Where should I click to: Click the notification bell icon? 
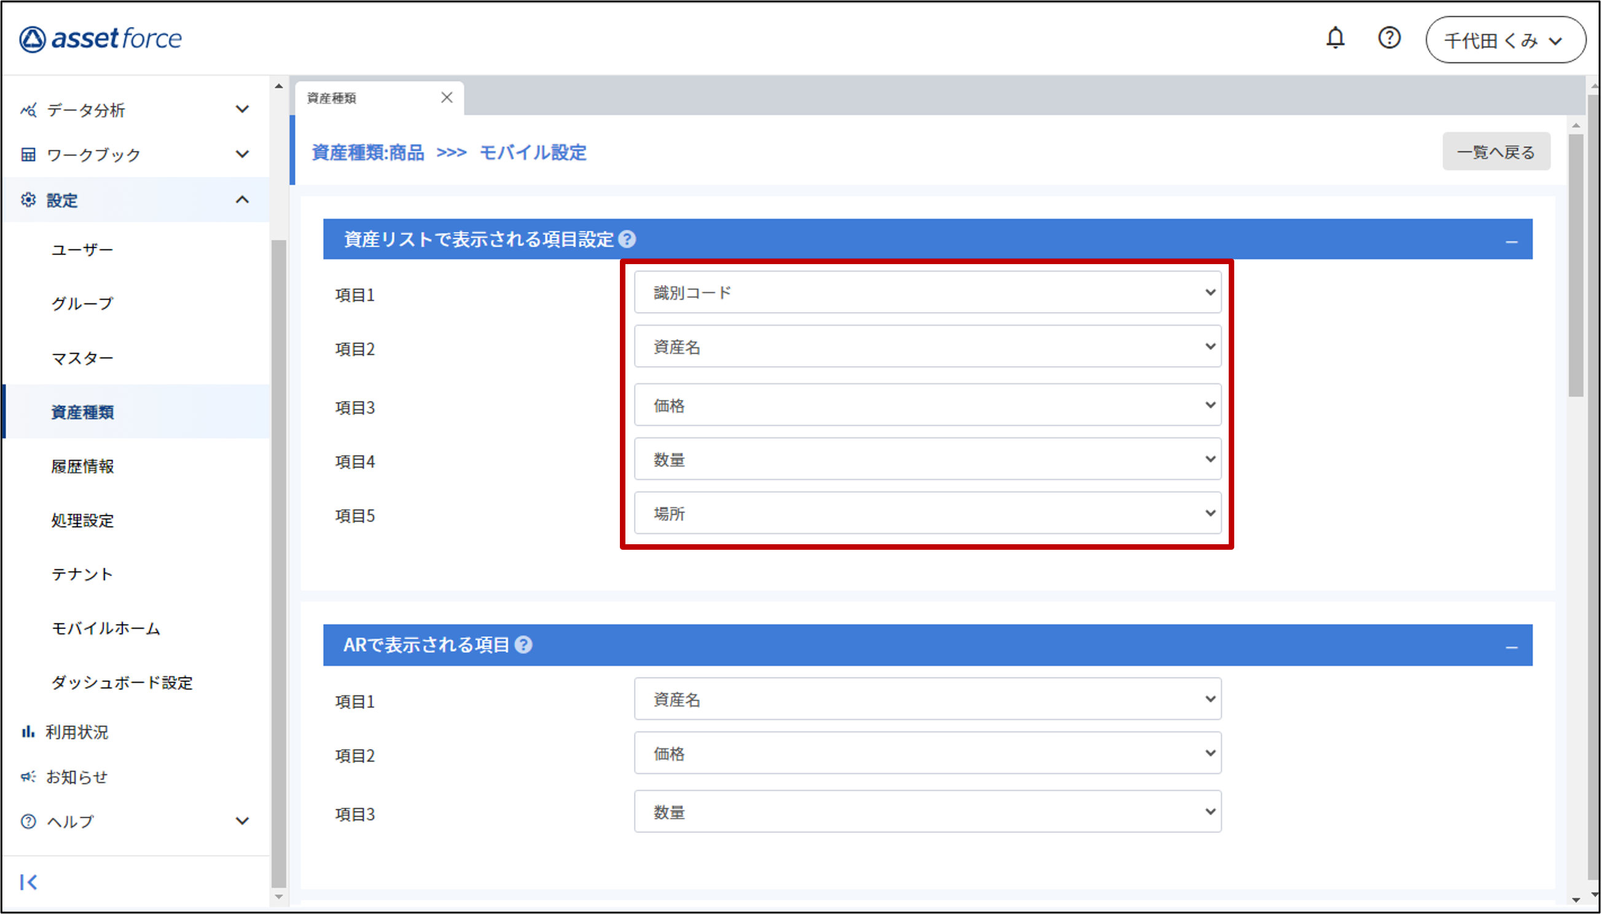click(x=1335, y=38)
